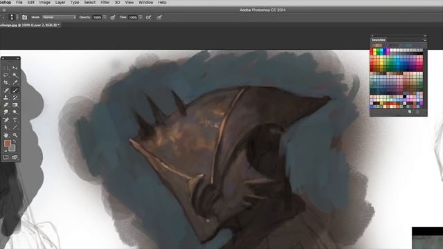Select the Eyedropper tool
Viewport: 443px width, 249px height.
(x=15, y=82)
